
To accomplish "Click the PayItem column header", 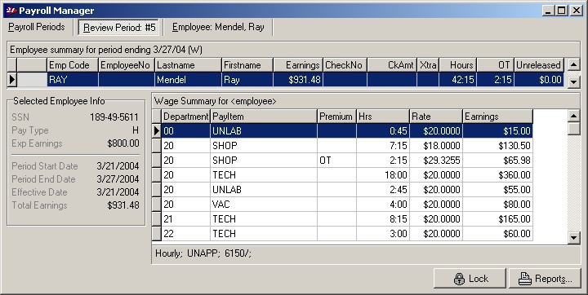I will tap(264, 117).
